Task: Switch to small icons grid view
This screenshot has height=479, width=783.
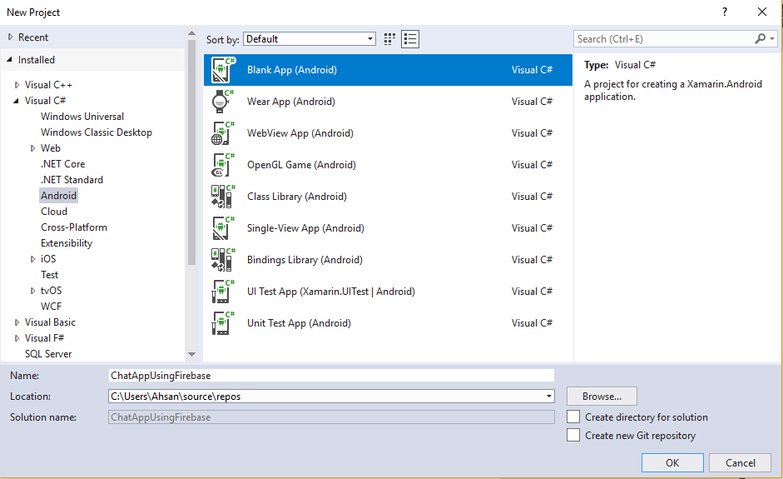Action: (389, 39)
